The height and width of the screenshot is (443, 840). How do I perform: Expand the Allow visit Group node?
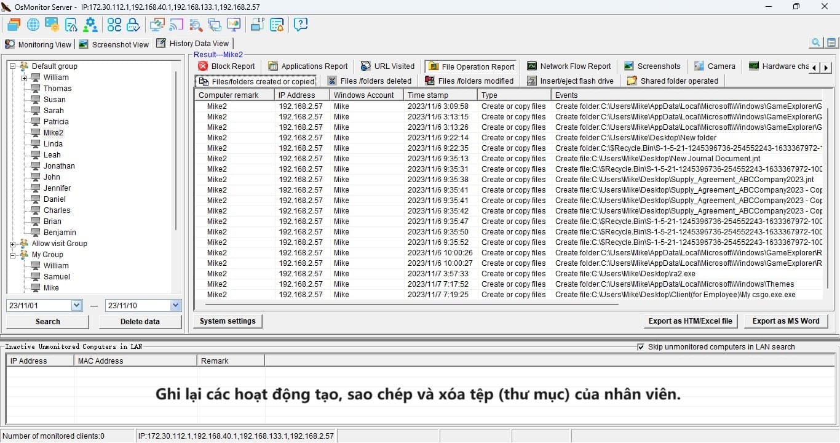[x=12, y=244]
